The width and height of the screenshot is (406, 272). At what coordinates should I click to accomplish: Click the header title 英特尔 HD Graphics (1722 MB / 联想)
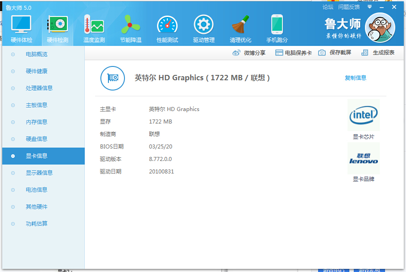(202, 78)
